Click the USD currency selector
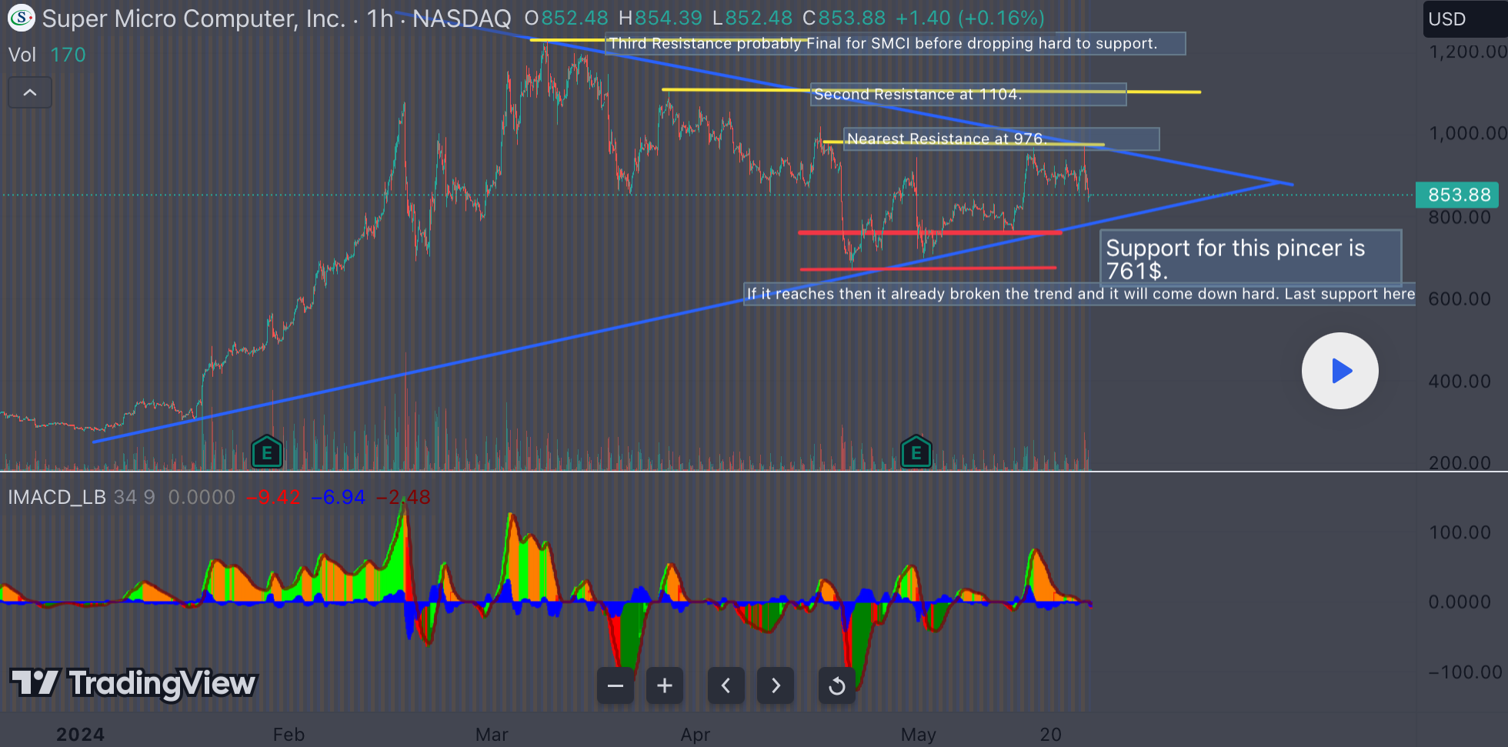Image resolution: width=1508 pixels, height=747 pixels. 1464,19
